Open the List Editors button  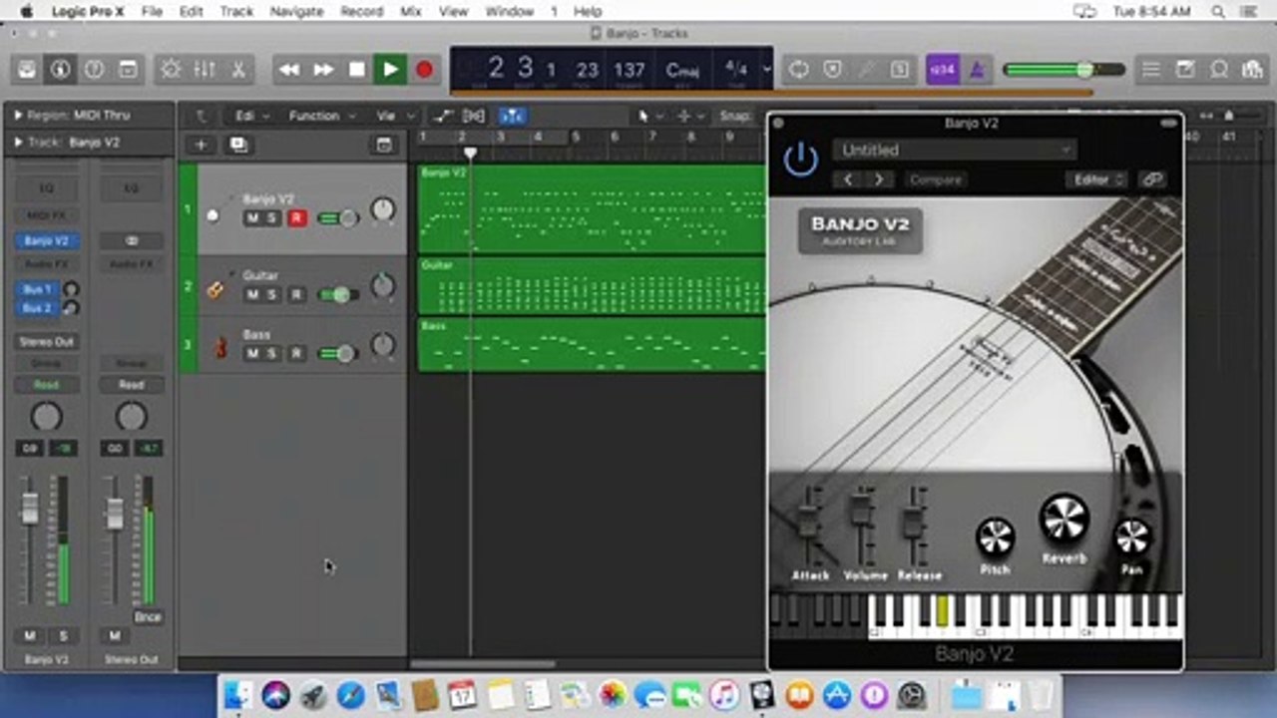1151,70
